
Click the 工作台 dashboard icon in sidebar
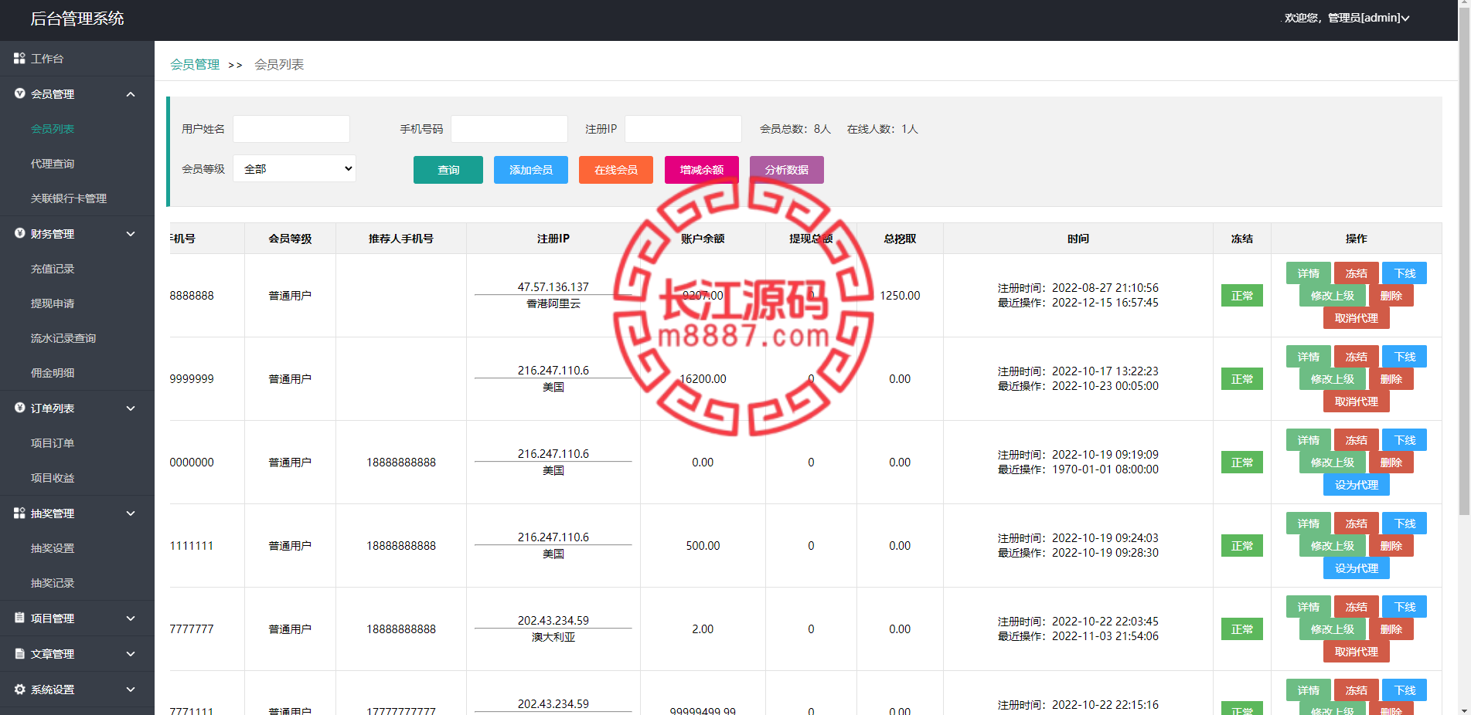click(x=19, y=59)
